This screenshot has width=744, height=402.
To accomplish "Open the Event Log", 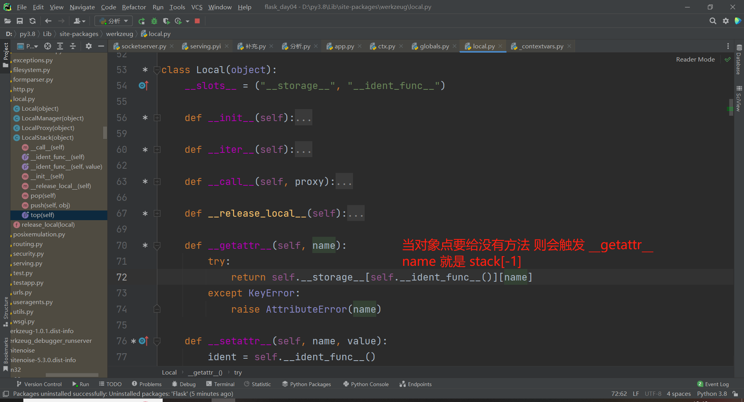I will click(713, 384).
